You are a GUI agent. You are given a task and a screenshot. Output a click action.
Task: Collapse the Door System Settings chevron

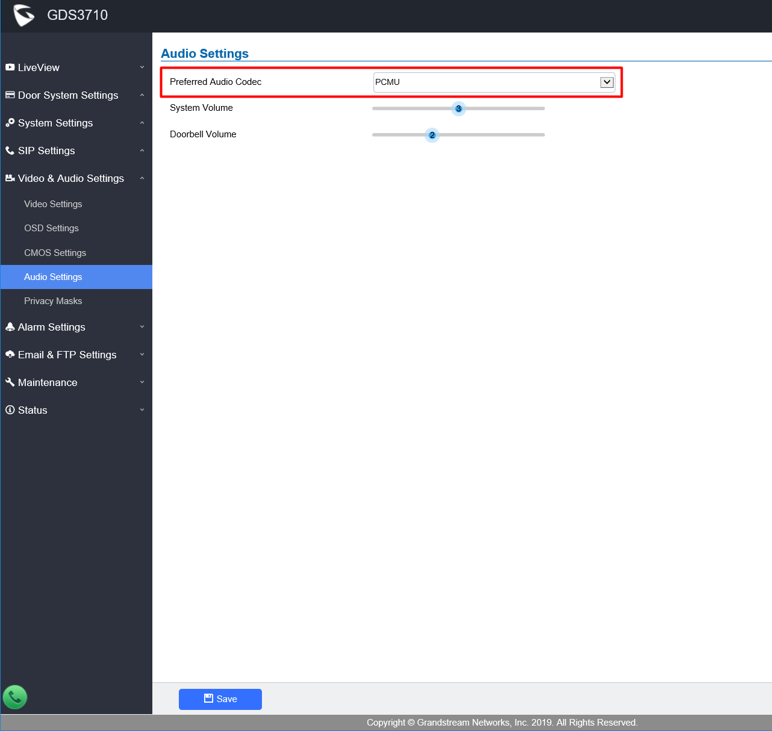(142, 95)
